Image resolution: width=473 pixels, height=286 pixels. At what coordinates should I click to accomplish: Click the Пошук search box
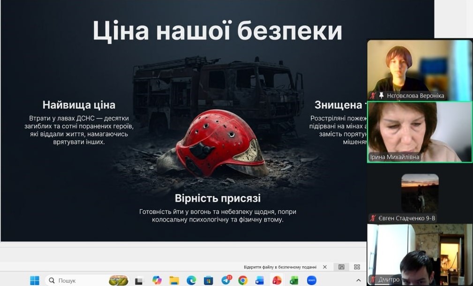(87, 280)
